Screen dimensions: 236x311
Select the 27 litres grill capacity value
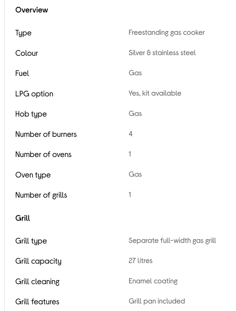tap(140, 261)
